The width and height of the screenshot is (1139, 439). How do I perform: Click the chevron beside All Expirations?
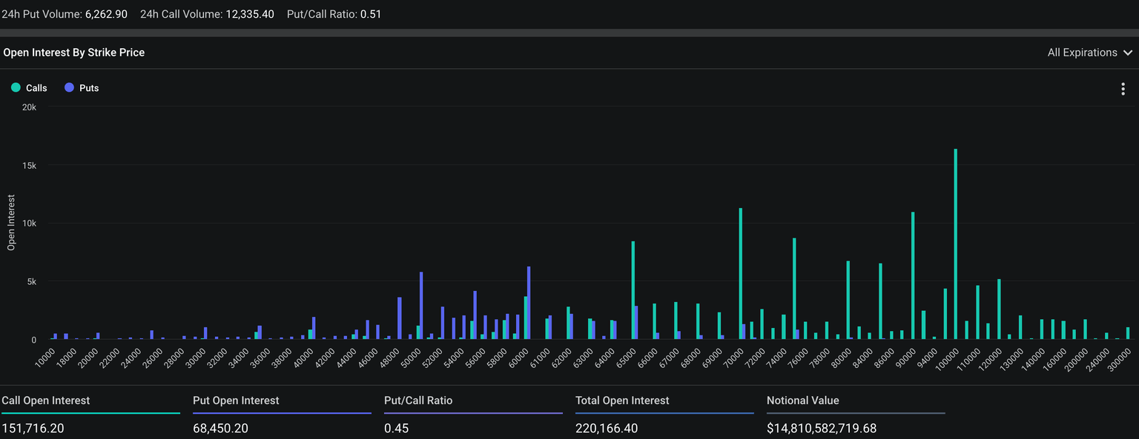[x=1128, y=53]
